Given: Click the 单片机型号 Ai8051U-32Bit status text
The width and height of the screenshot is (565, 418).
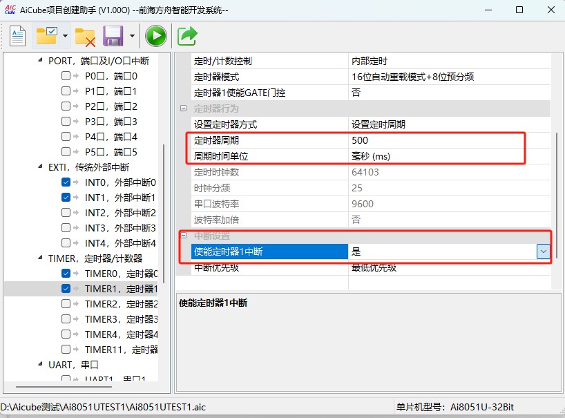Looking at the screenshot, I should 455,407.
